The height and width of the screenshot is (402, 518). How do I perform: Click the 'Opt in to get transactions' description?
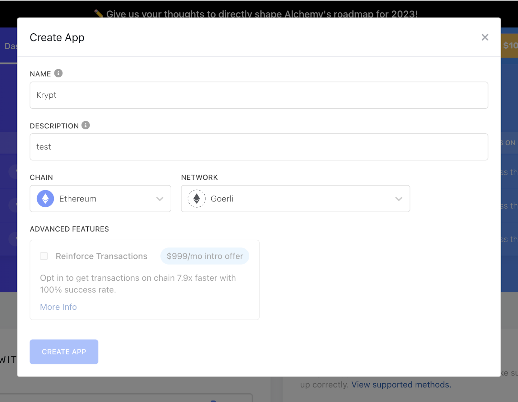coord(138,284)
